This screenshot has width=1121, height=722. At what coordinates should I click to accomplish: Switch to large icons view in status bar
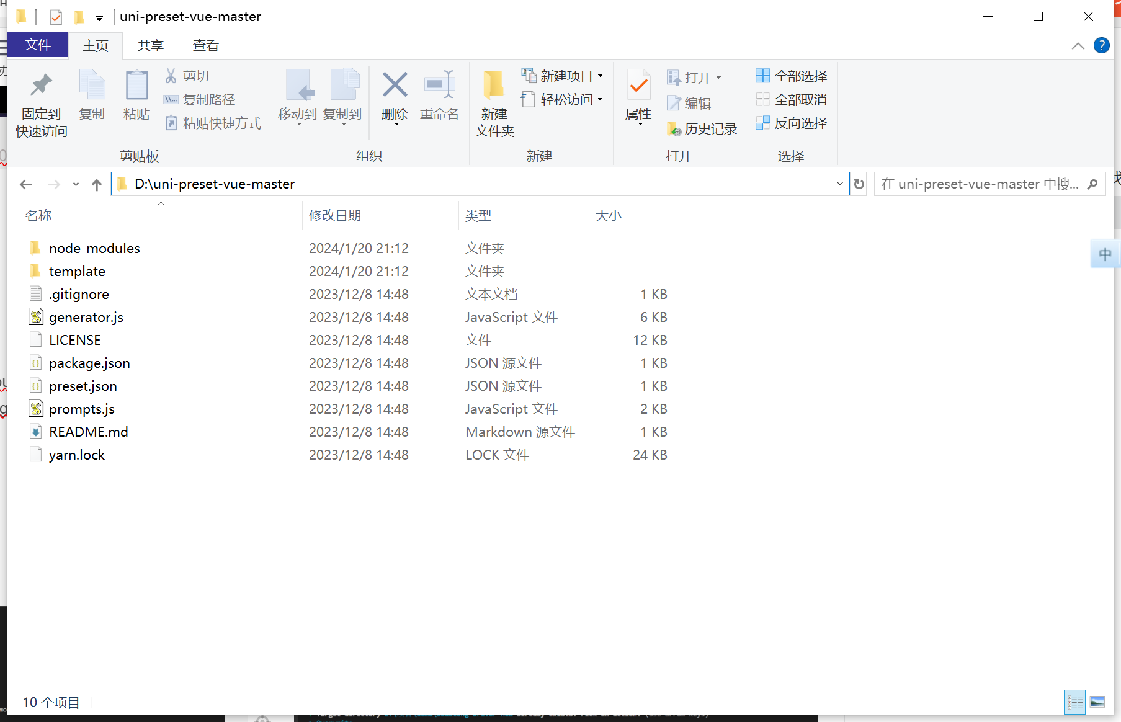click(x=1096, y=702)
